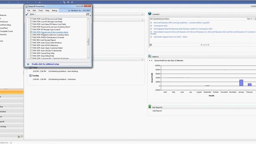
Task: Click 'GP CustomerSource News' heading
Action: pyautogui.click(x=160, y=19)
